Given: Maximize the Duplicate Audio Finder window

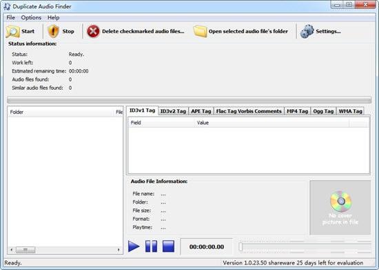Looking at the screenshot, I should pos(349,5).
